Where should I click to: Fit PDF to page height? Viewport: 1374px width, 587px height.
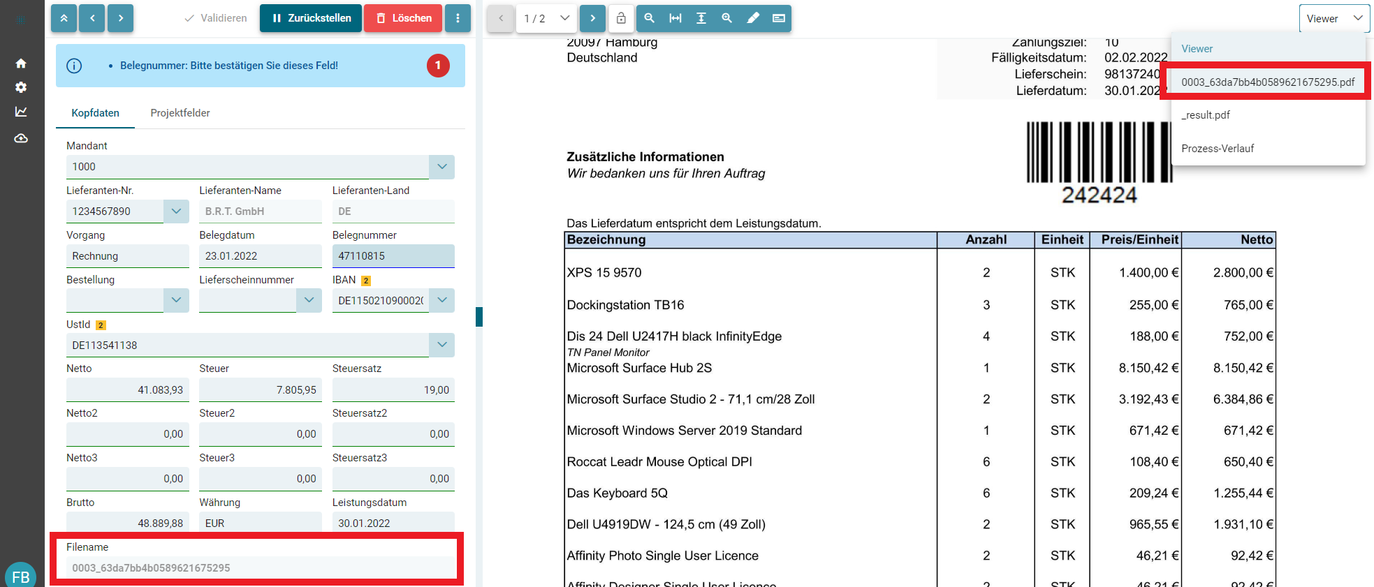click(x=701, y=18)
